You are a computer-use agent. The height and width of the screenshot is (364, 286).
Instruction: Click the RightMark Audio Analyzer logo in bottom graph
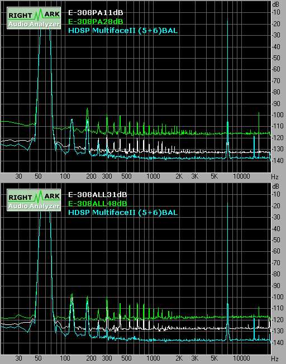pos(34,200)
